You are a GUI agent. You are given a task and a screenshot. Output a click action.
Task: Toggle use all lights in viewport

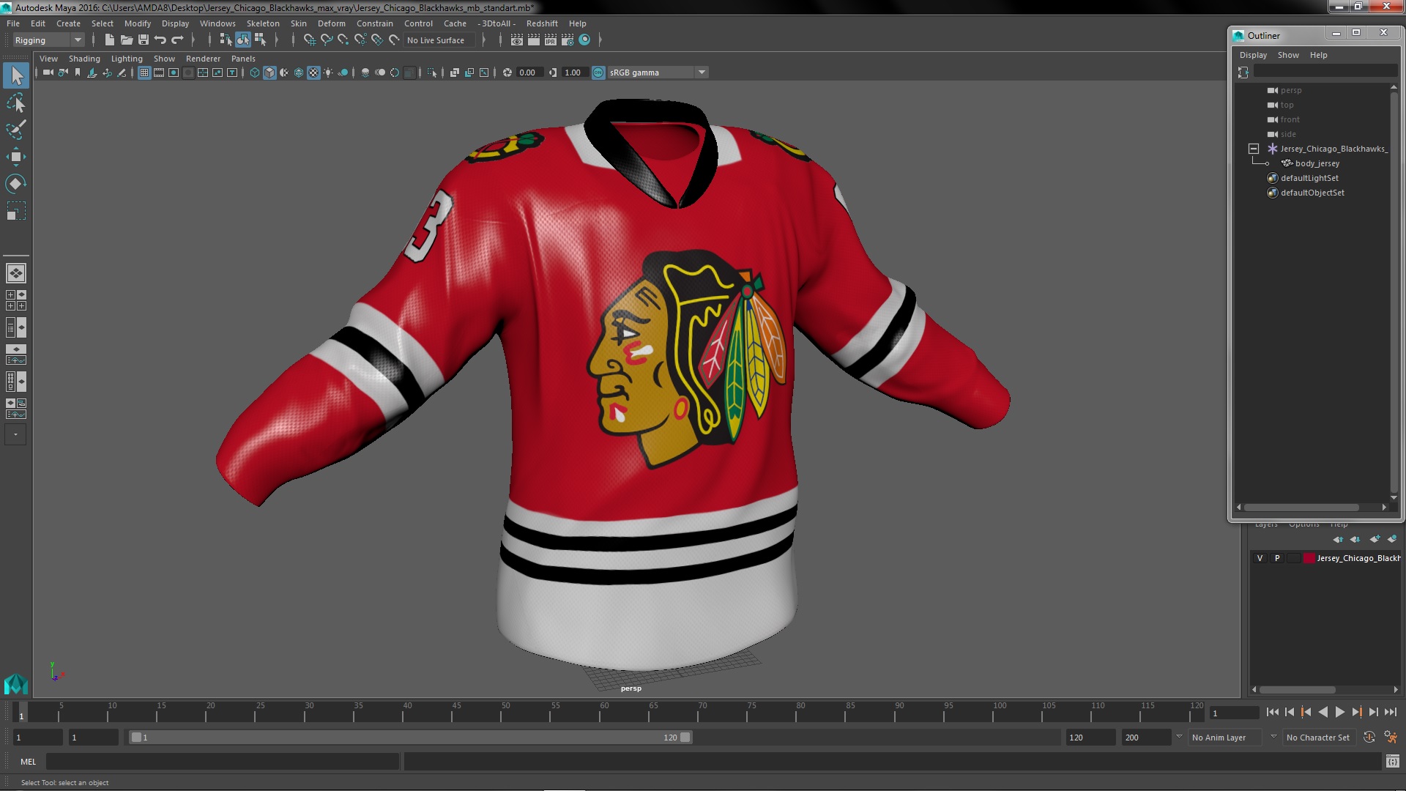[328, 73]
